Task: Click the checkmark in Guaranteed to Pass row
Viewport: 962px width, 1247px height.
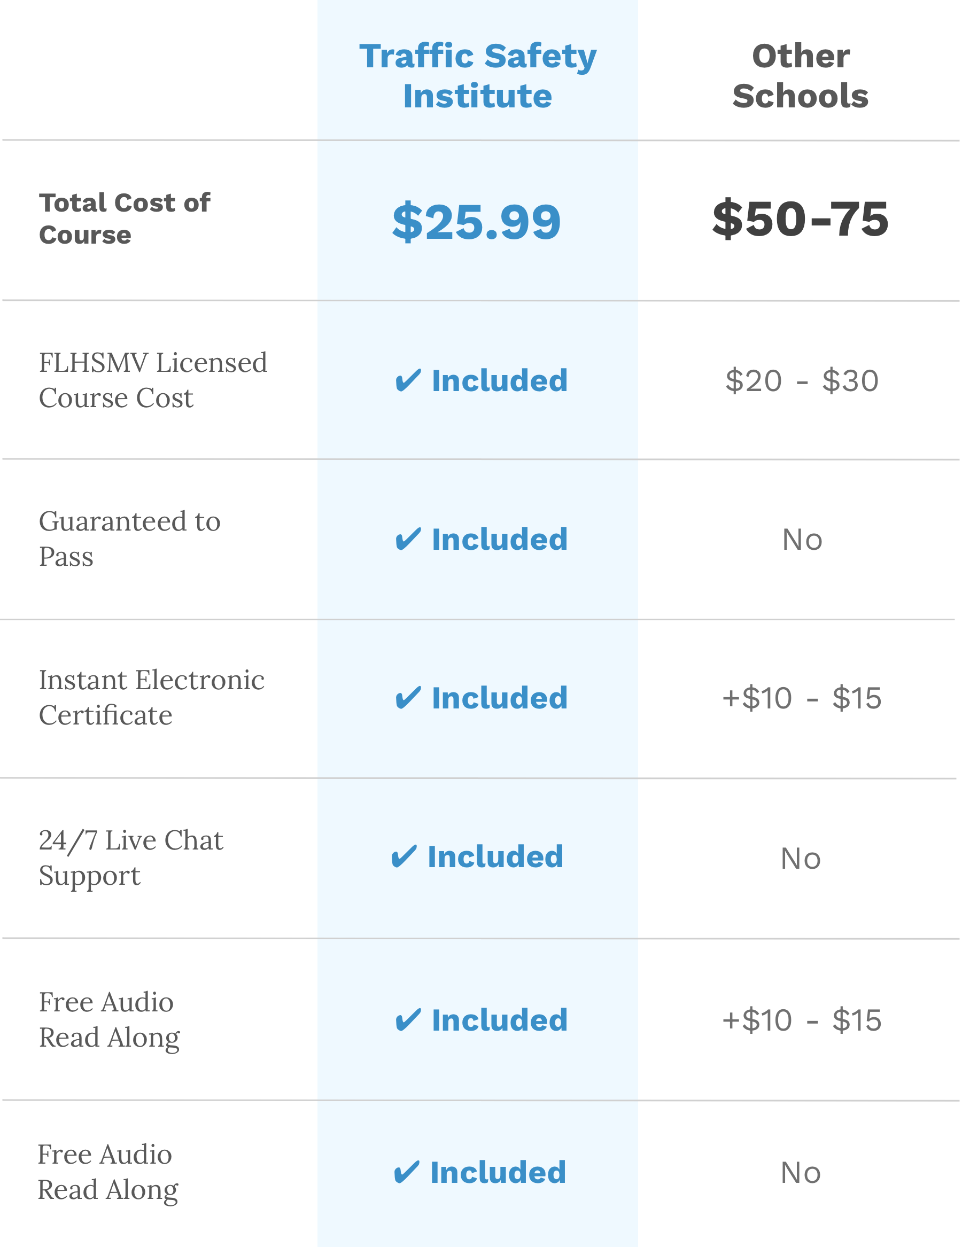Action: (408, 539)
